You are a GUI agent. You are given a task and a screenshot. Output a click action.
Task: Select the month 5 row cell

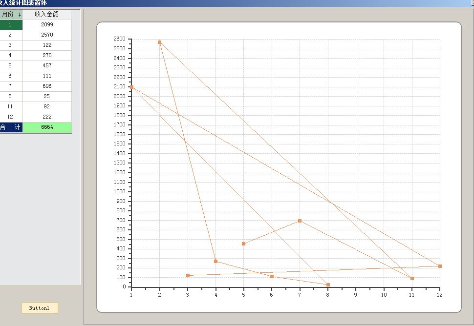(x=11, y=66)
